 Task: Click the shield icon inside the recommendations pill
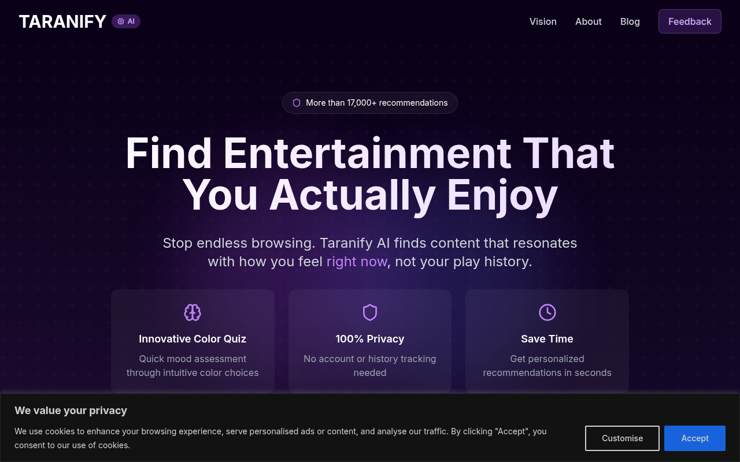[x=297, y=102]
